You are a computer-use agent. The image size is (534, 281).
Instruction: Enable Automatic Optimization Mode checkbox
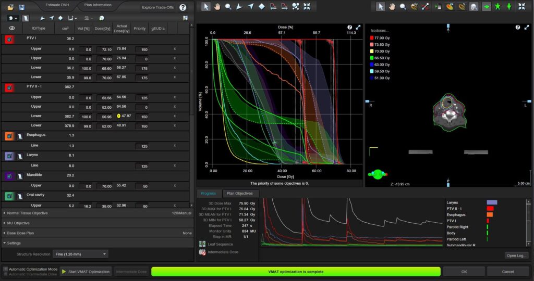tap(6, 269)
